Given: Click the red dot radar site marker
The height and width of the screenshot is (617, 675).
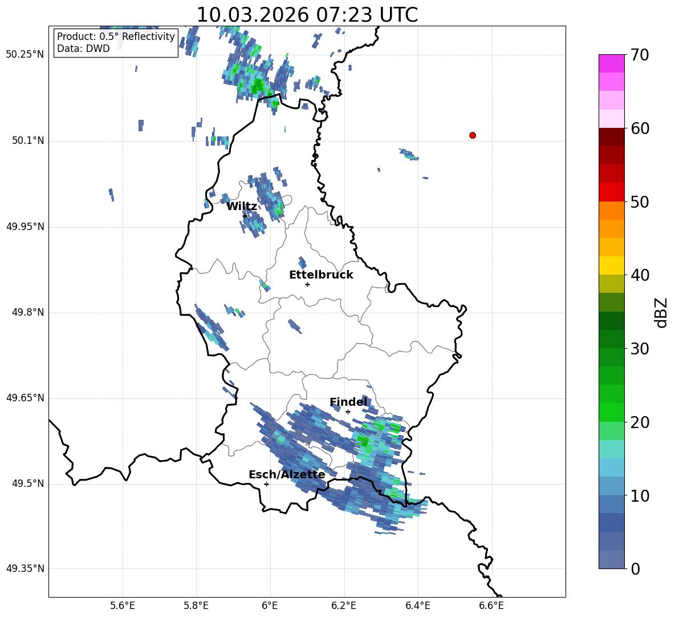Looking at the screenshot, I should point(473,135).
